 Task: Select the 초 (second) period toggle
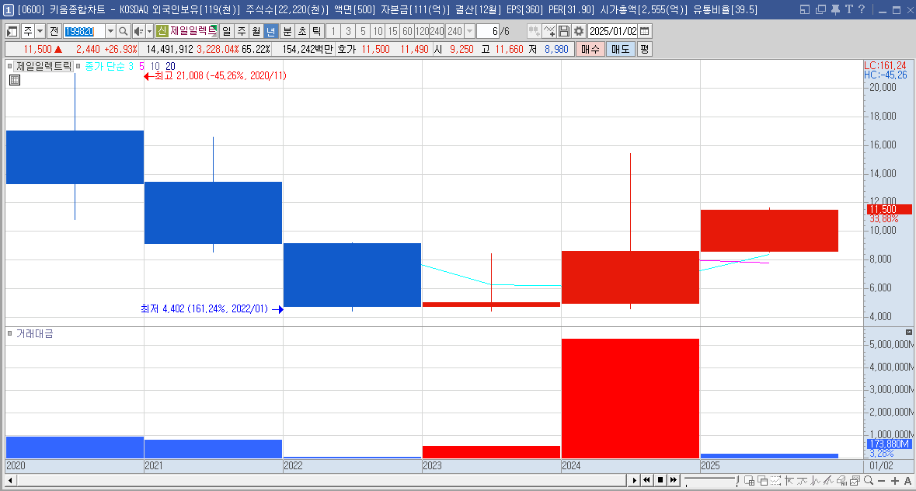pos(302,32)
